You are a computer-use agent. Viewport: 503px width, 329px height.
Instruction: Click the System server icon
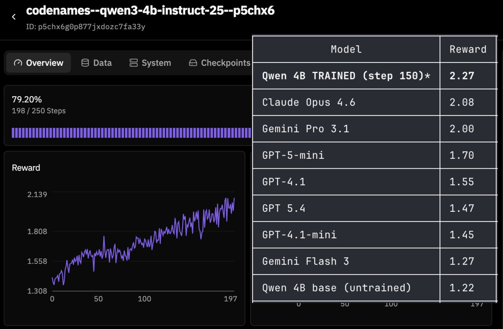[134, 63]
